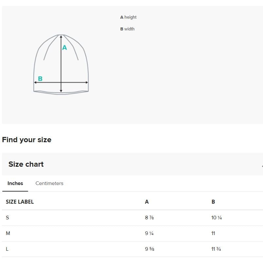Click the 'B width' legend entry
This screenshot has width=263, height=270.
coord(127,29)
